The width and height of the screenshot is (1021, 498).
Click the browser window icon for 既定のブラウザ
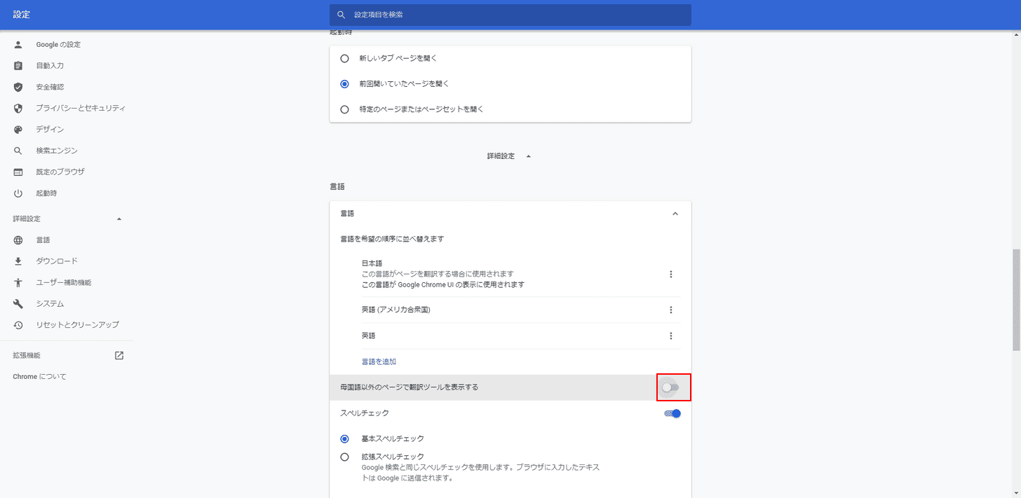click(18, 172)
